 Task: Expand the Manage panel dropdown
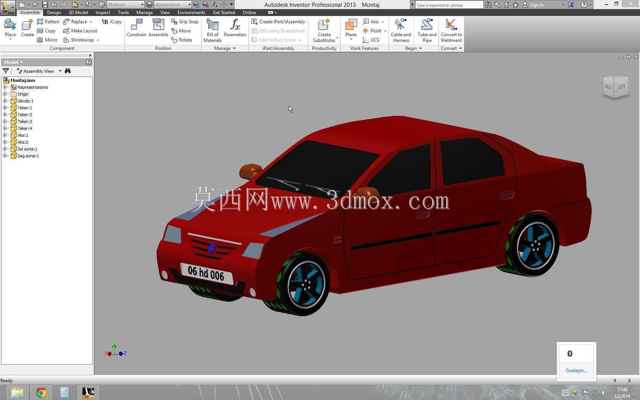[x=225, y=48]
